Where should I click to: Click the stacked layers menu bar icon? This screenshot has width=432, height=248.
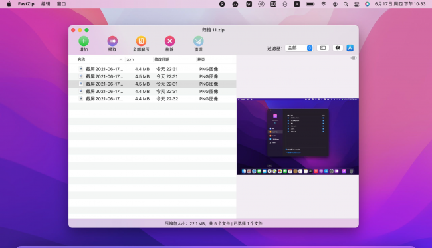point(285,4)
